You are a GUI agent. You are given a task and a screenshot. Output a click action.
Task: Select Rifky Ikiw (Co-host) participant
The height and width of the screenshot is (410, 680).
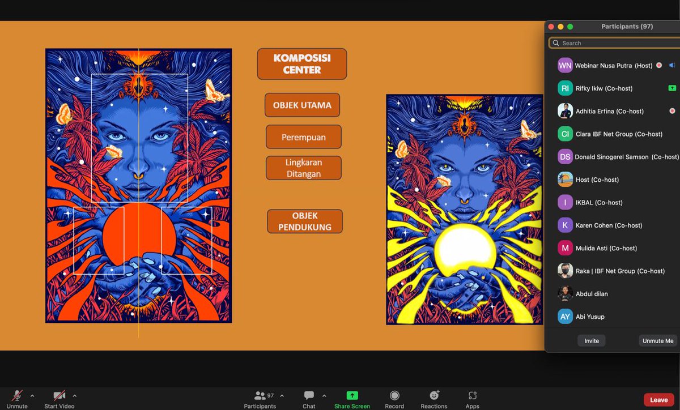pyautogui.click(x=614, y=88)
